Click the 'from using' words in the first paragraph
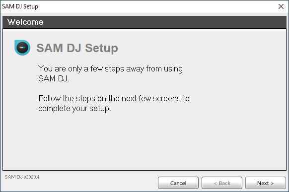Screen dimensions: 289x192 [x=164, y=69]
